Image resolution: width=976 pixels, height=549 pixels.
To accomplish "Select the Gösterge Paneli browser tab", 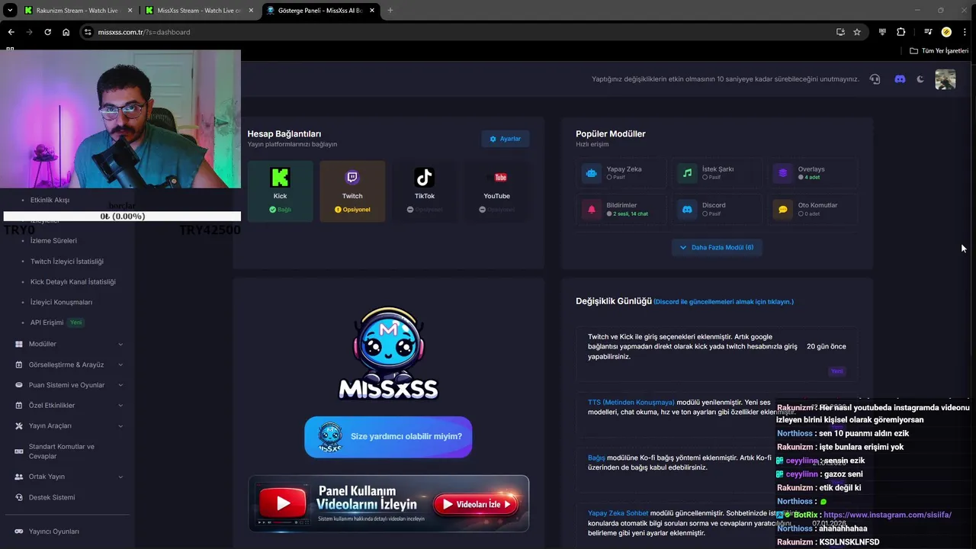I will click(x=320, y=11).
